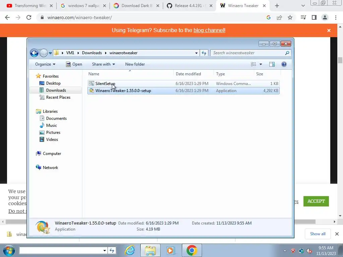Close Chrome downloads bar
The width and height of the screenshot is (343, 257).
tap(337, 234)
